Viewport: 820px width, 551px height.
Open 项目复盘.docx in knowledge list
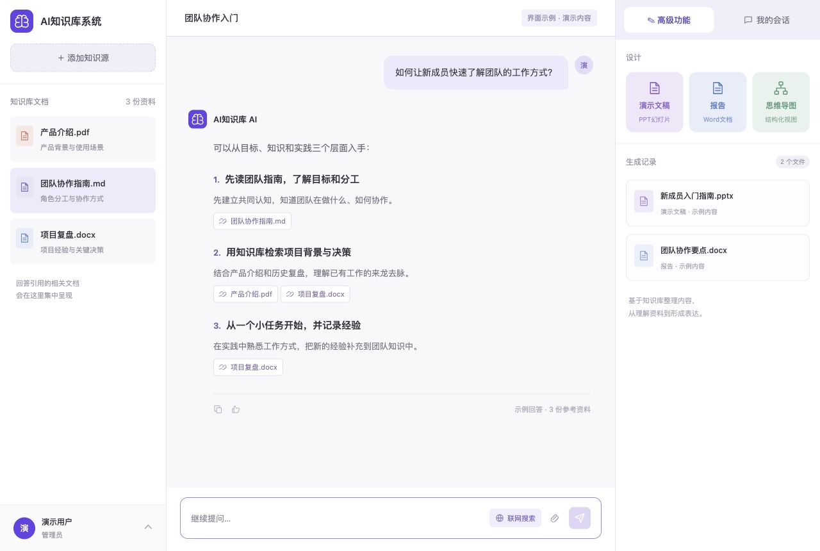[83, 242]
